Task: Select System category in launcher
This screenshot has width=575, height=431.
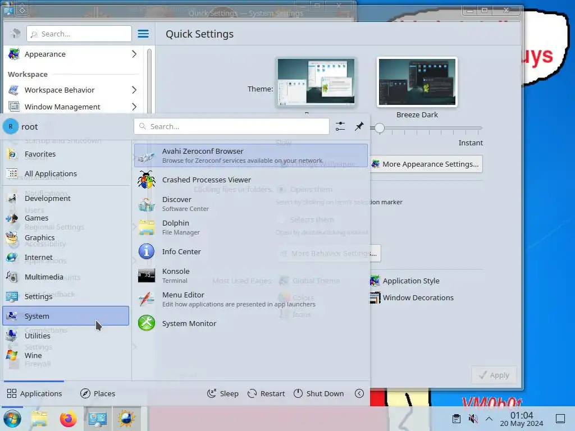Action: point(66,316)
